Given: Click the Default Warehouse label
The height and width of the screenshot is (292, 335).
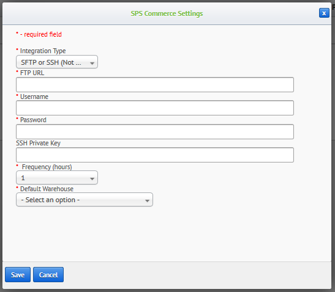Looking at the screenshot, I should (x=47, y=189).
